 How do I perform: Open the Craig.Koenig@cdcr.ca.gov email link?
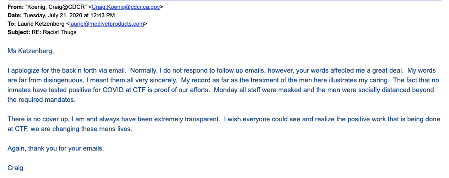pyautogui.click(x=126, y=7)
